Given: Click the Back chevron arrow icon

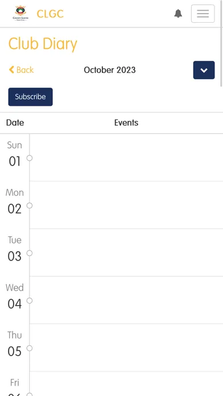Looking at the screenshot, I should click(x=11, y=70).
